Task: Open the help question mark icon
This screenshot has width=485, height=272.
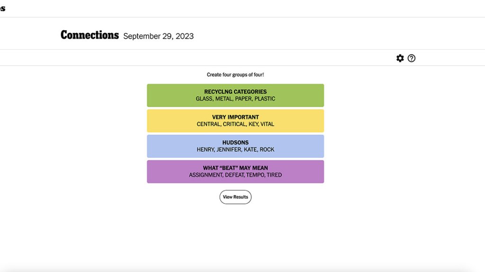Action: click(412, 58)
